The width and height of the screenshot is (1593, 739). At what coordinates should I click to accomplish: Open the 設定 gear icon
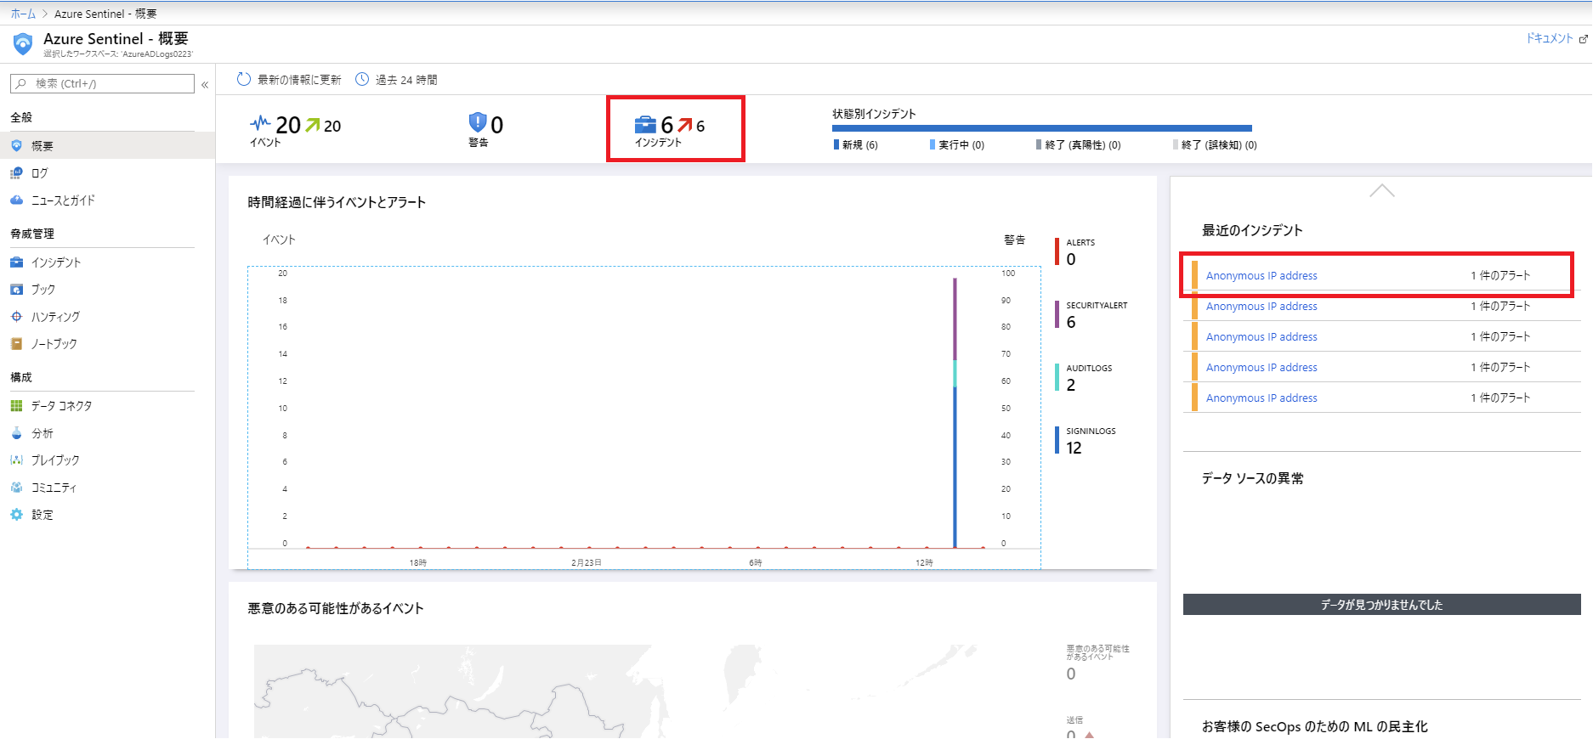coord(16,515)
